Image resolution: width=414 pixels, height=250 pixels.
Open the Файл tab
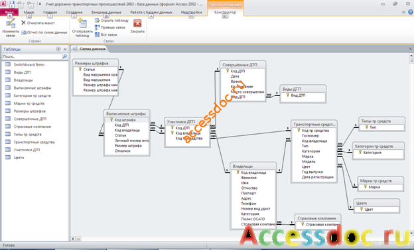click(9, 12)
